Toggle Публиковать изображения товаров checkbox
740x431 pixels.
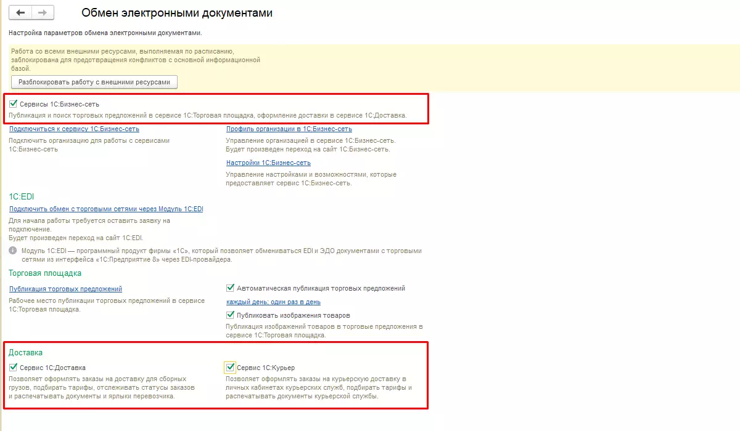[231, 315]
